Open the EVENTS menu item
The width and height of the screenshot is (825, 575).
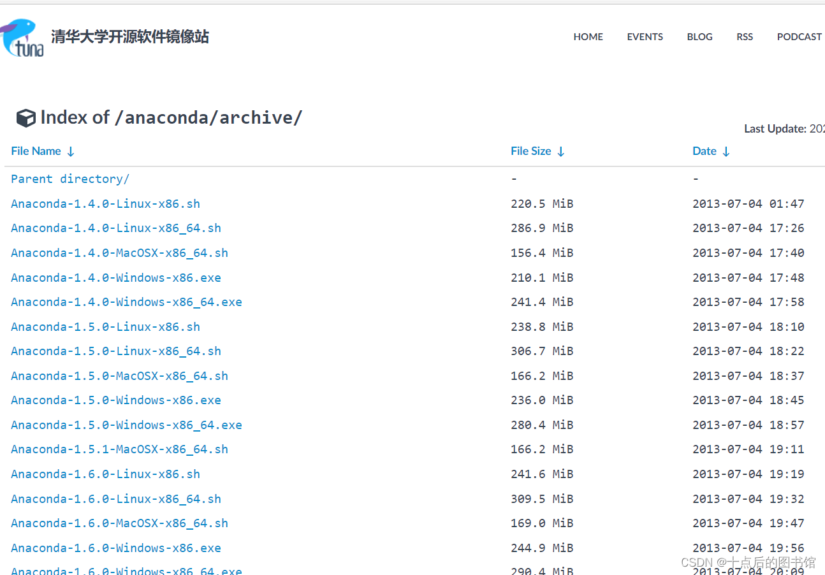point(645,37)
